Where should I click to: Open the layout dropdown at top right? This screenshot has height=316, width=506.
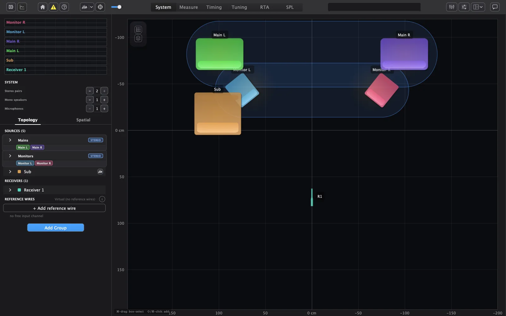click(x=478, y=7)
